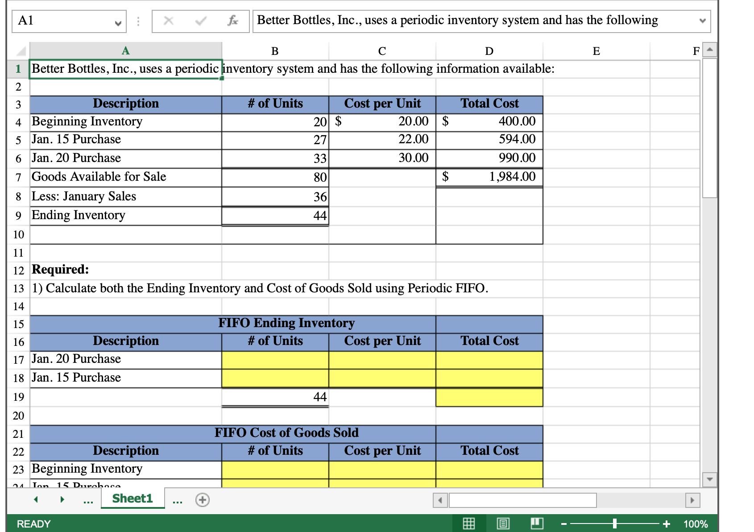Click cell 'Jan. 20 Purchase' in row 6
This screenshot has width=754, height=532.
click(x=126, y=158)
